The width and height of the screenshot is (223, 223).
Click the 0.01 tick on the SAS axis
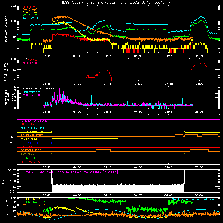13,192
